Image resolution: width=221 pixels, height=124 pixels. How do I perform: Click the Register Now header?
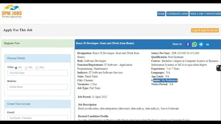pyautogui.click(x=38, y=43)
